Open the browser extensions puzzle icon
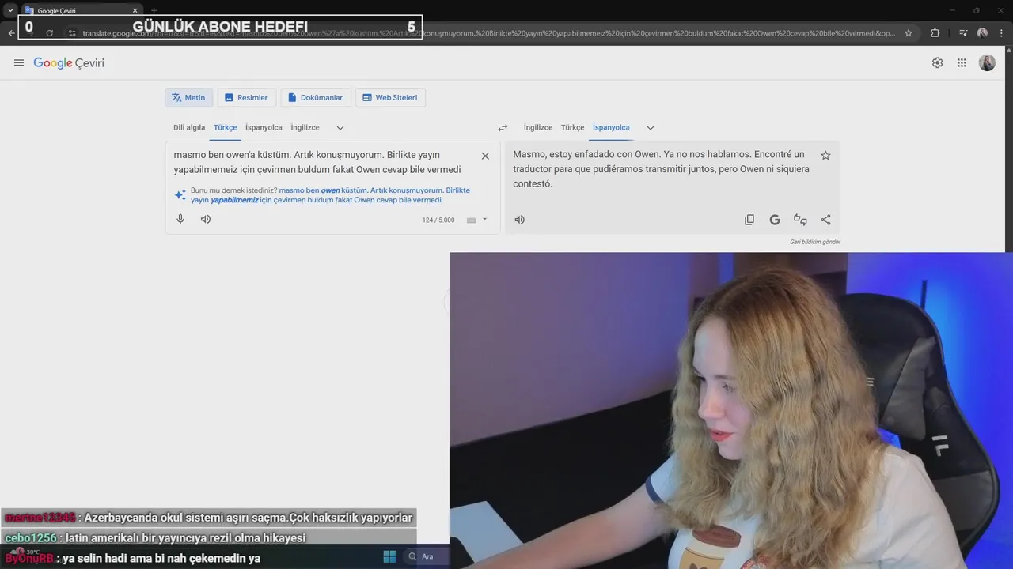Image resolution: width=1013 pixels, height=569 pixels. [935, 33]
